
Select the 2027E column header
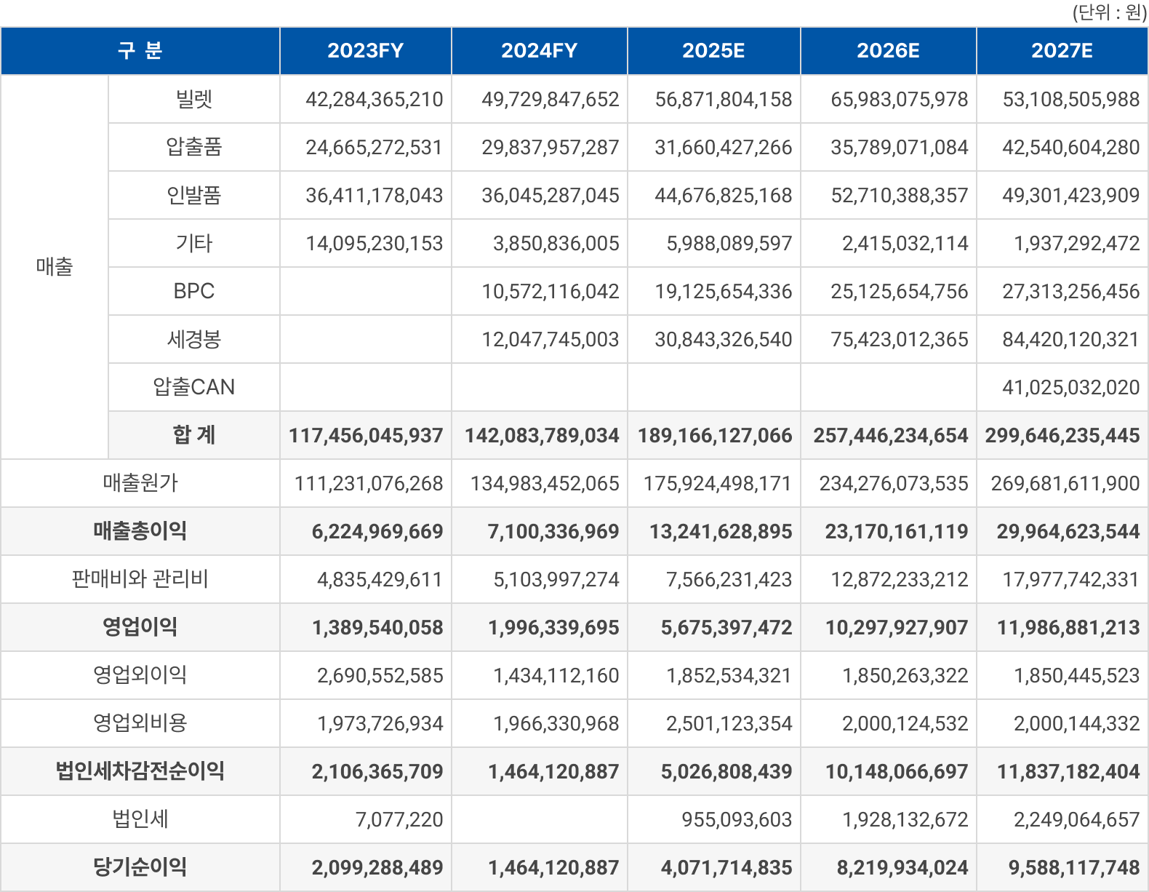[1062, 51]
